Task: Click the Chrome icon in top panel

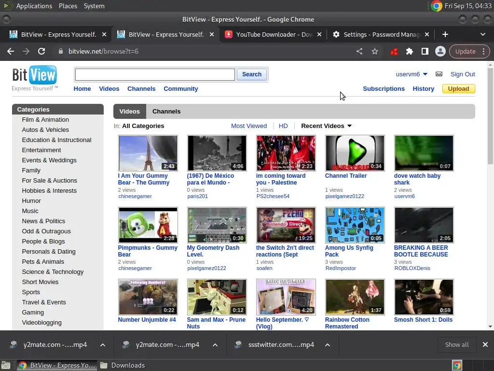Action: tap(436, 6)
